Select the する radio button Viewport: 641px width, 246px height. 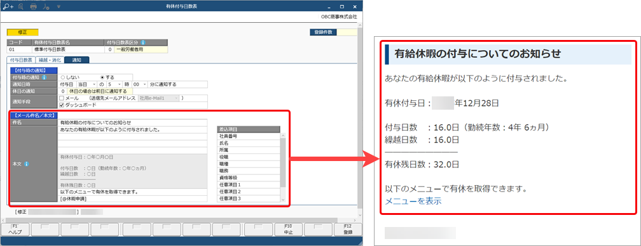click(x=102, y=77)
